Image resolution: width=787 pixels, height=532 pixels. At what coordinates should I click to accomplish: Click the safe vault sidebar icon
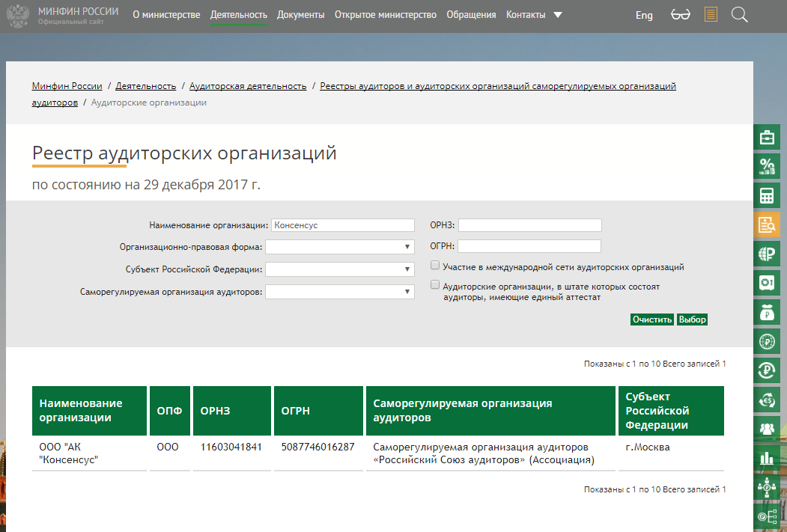767,283
